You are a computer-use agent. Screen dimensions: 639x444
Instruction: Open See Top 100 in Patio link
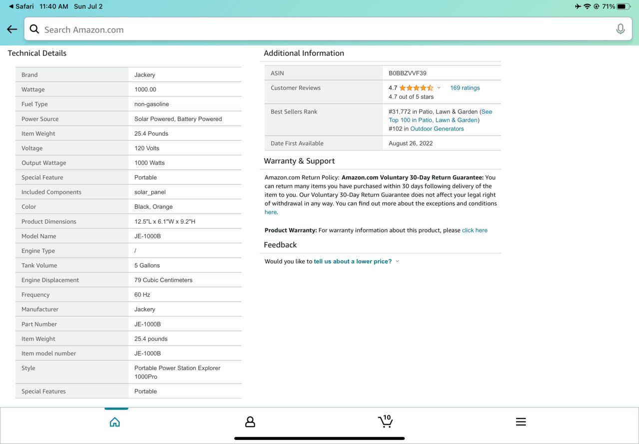click(440, 116)
